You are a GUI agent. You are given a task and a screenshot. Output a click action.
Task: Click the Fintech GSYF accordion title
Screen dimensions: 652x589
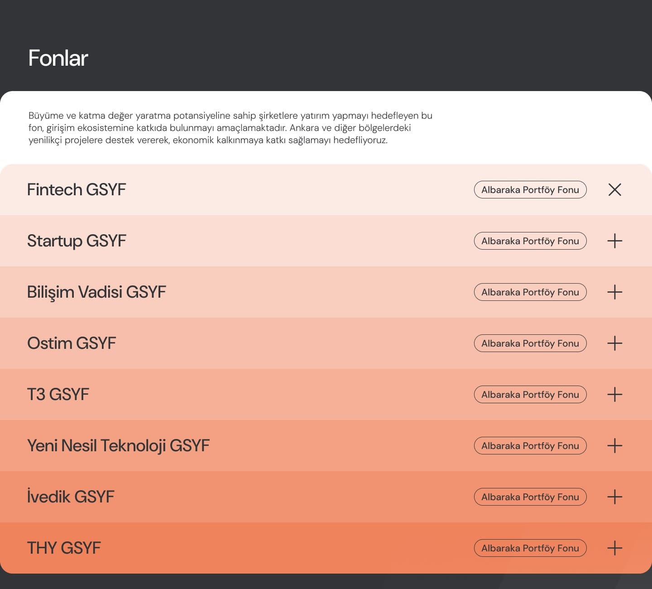point(77,189)
